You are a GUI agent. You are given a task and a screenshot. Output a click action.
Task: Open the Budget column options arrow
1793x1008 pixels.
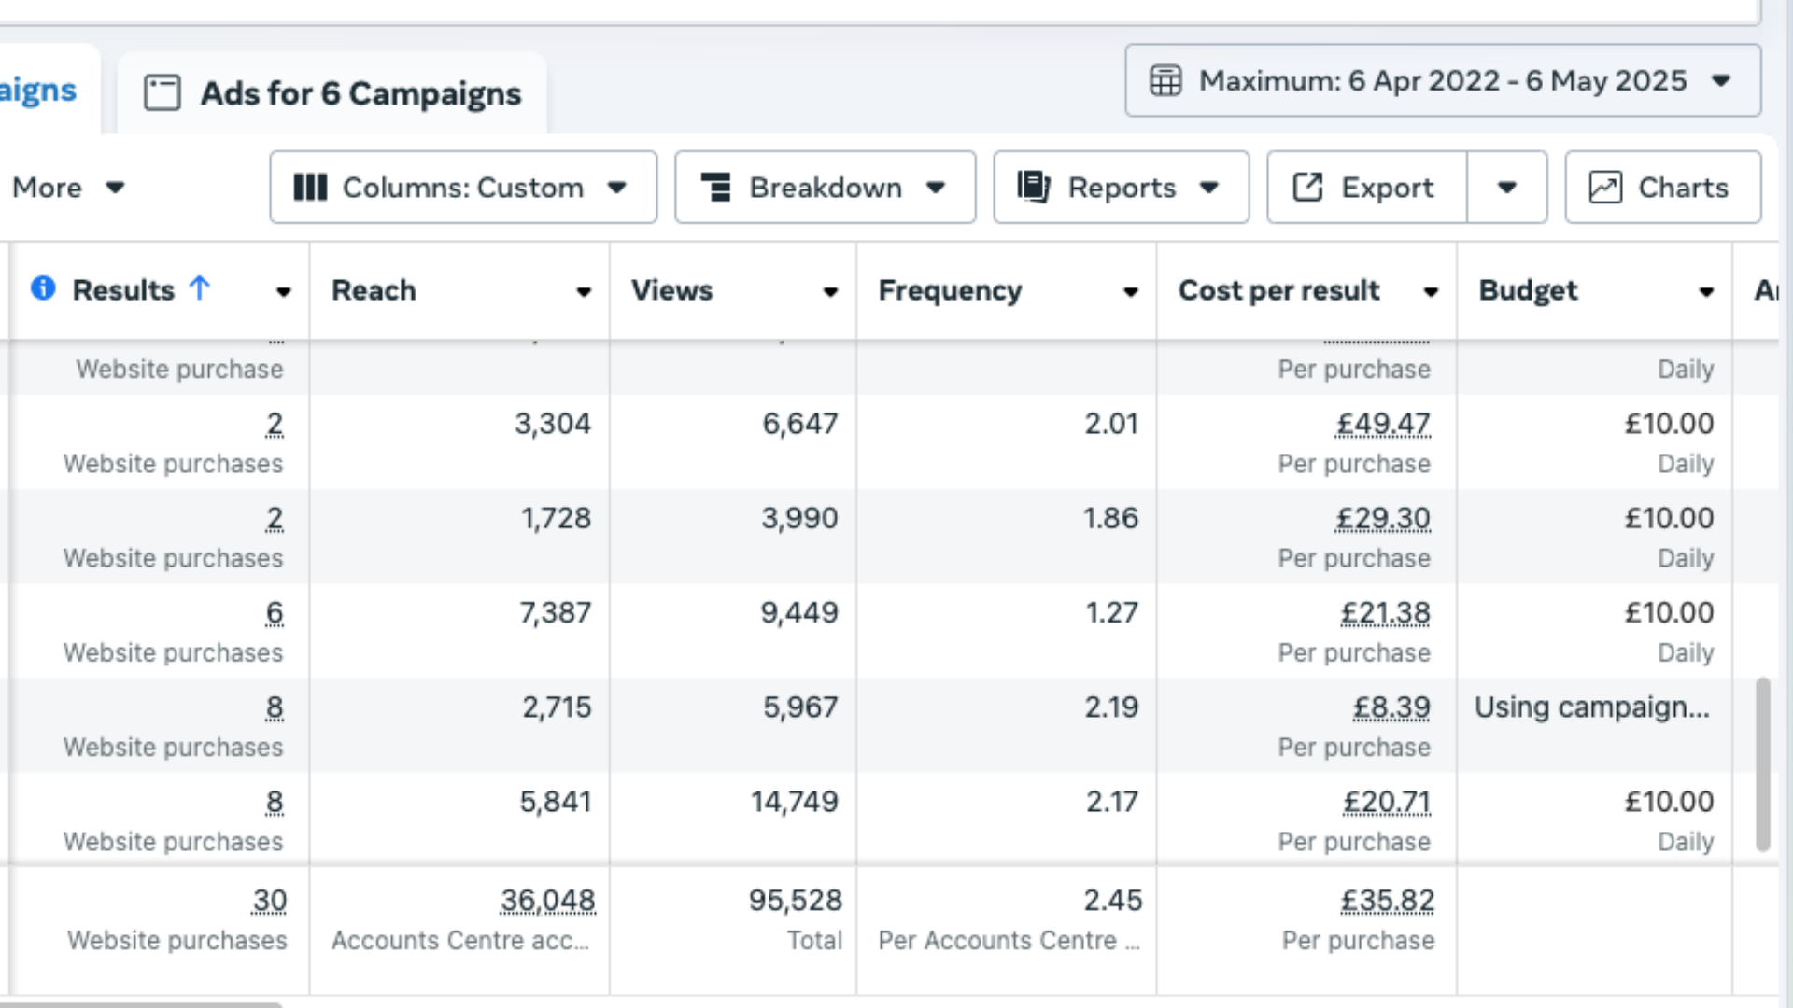click(x=1706, y=292)
